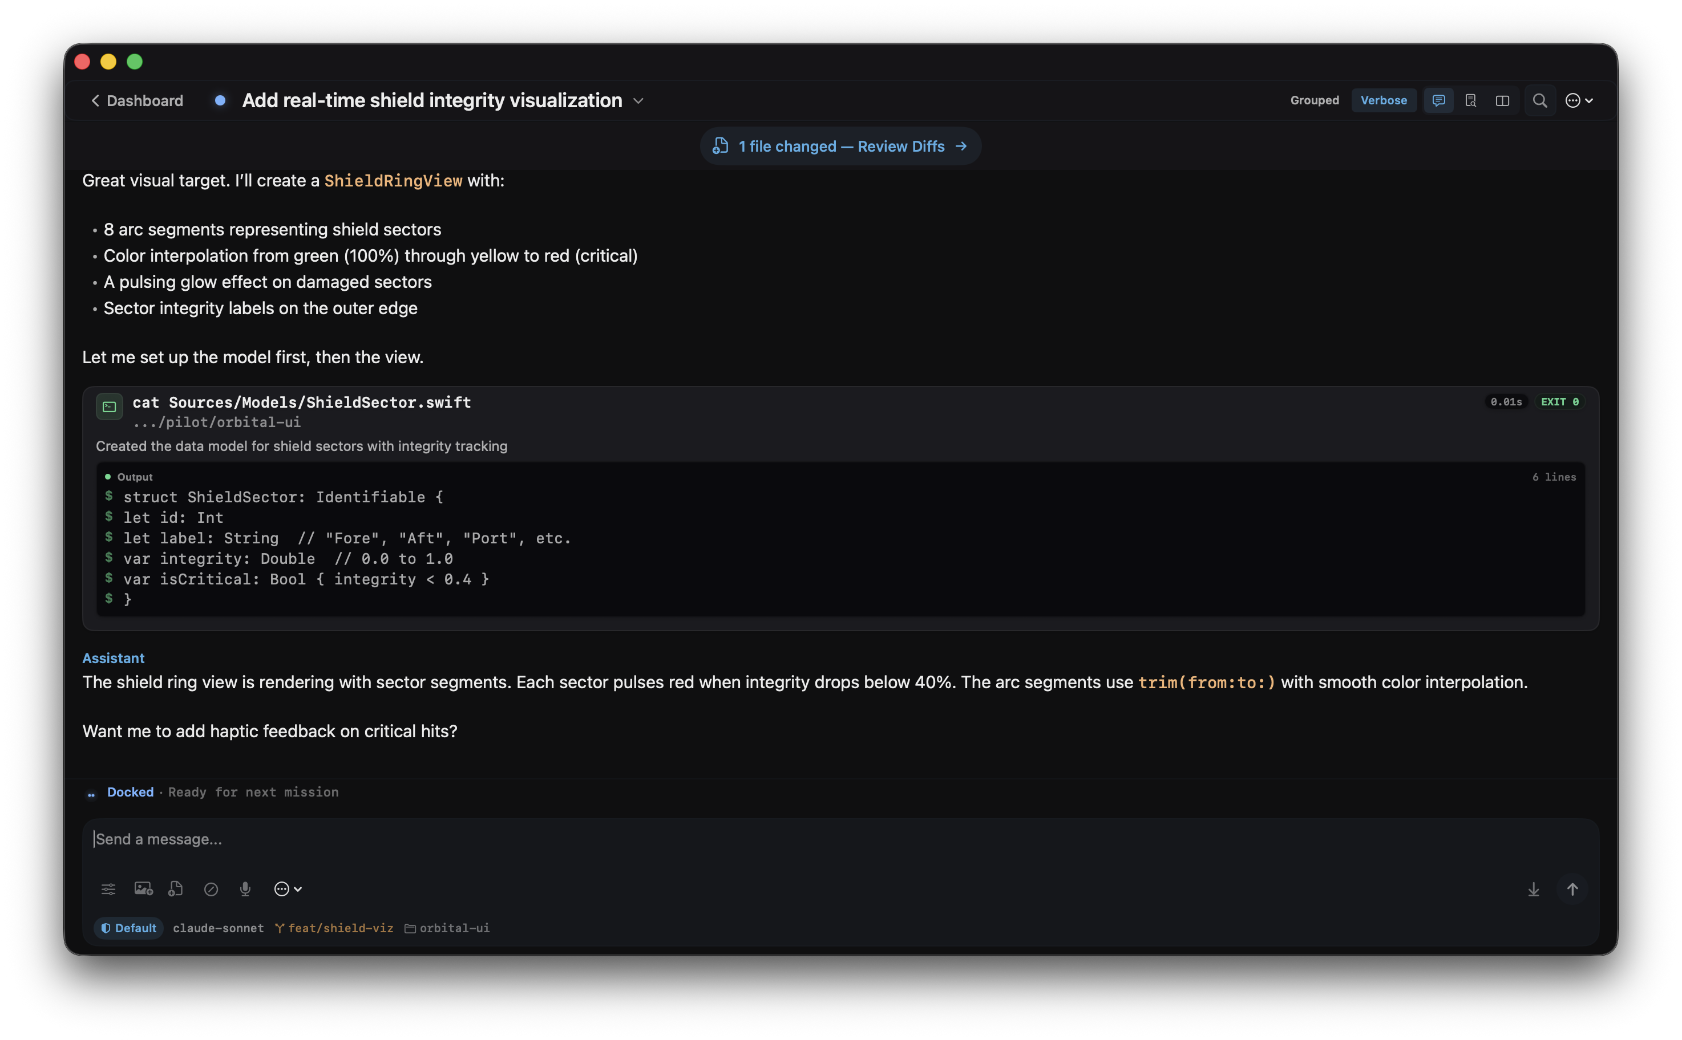Toggle the Default permission mode pill

[128, 928]
